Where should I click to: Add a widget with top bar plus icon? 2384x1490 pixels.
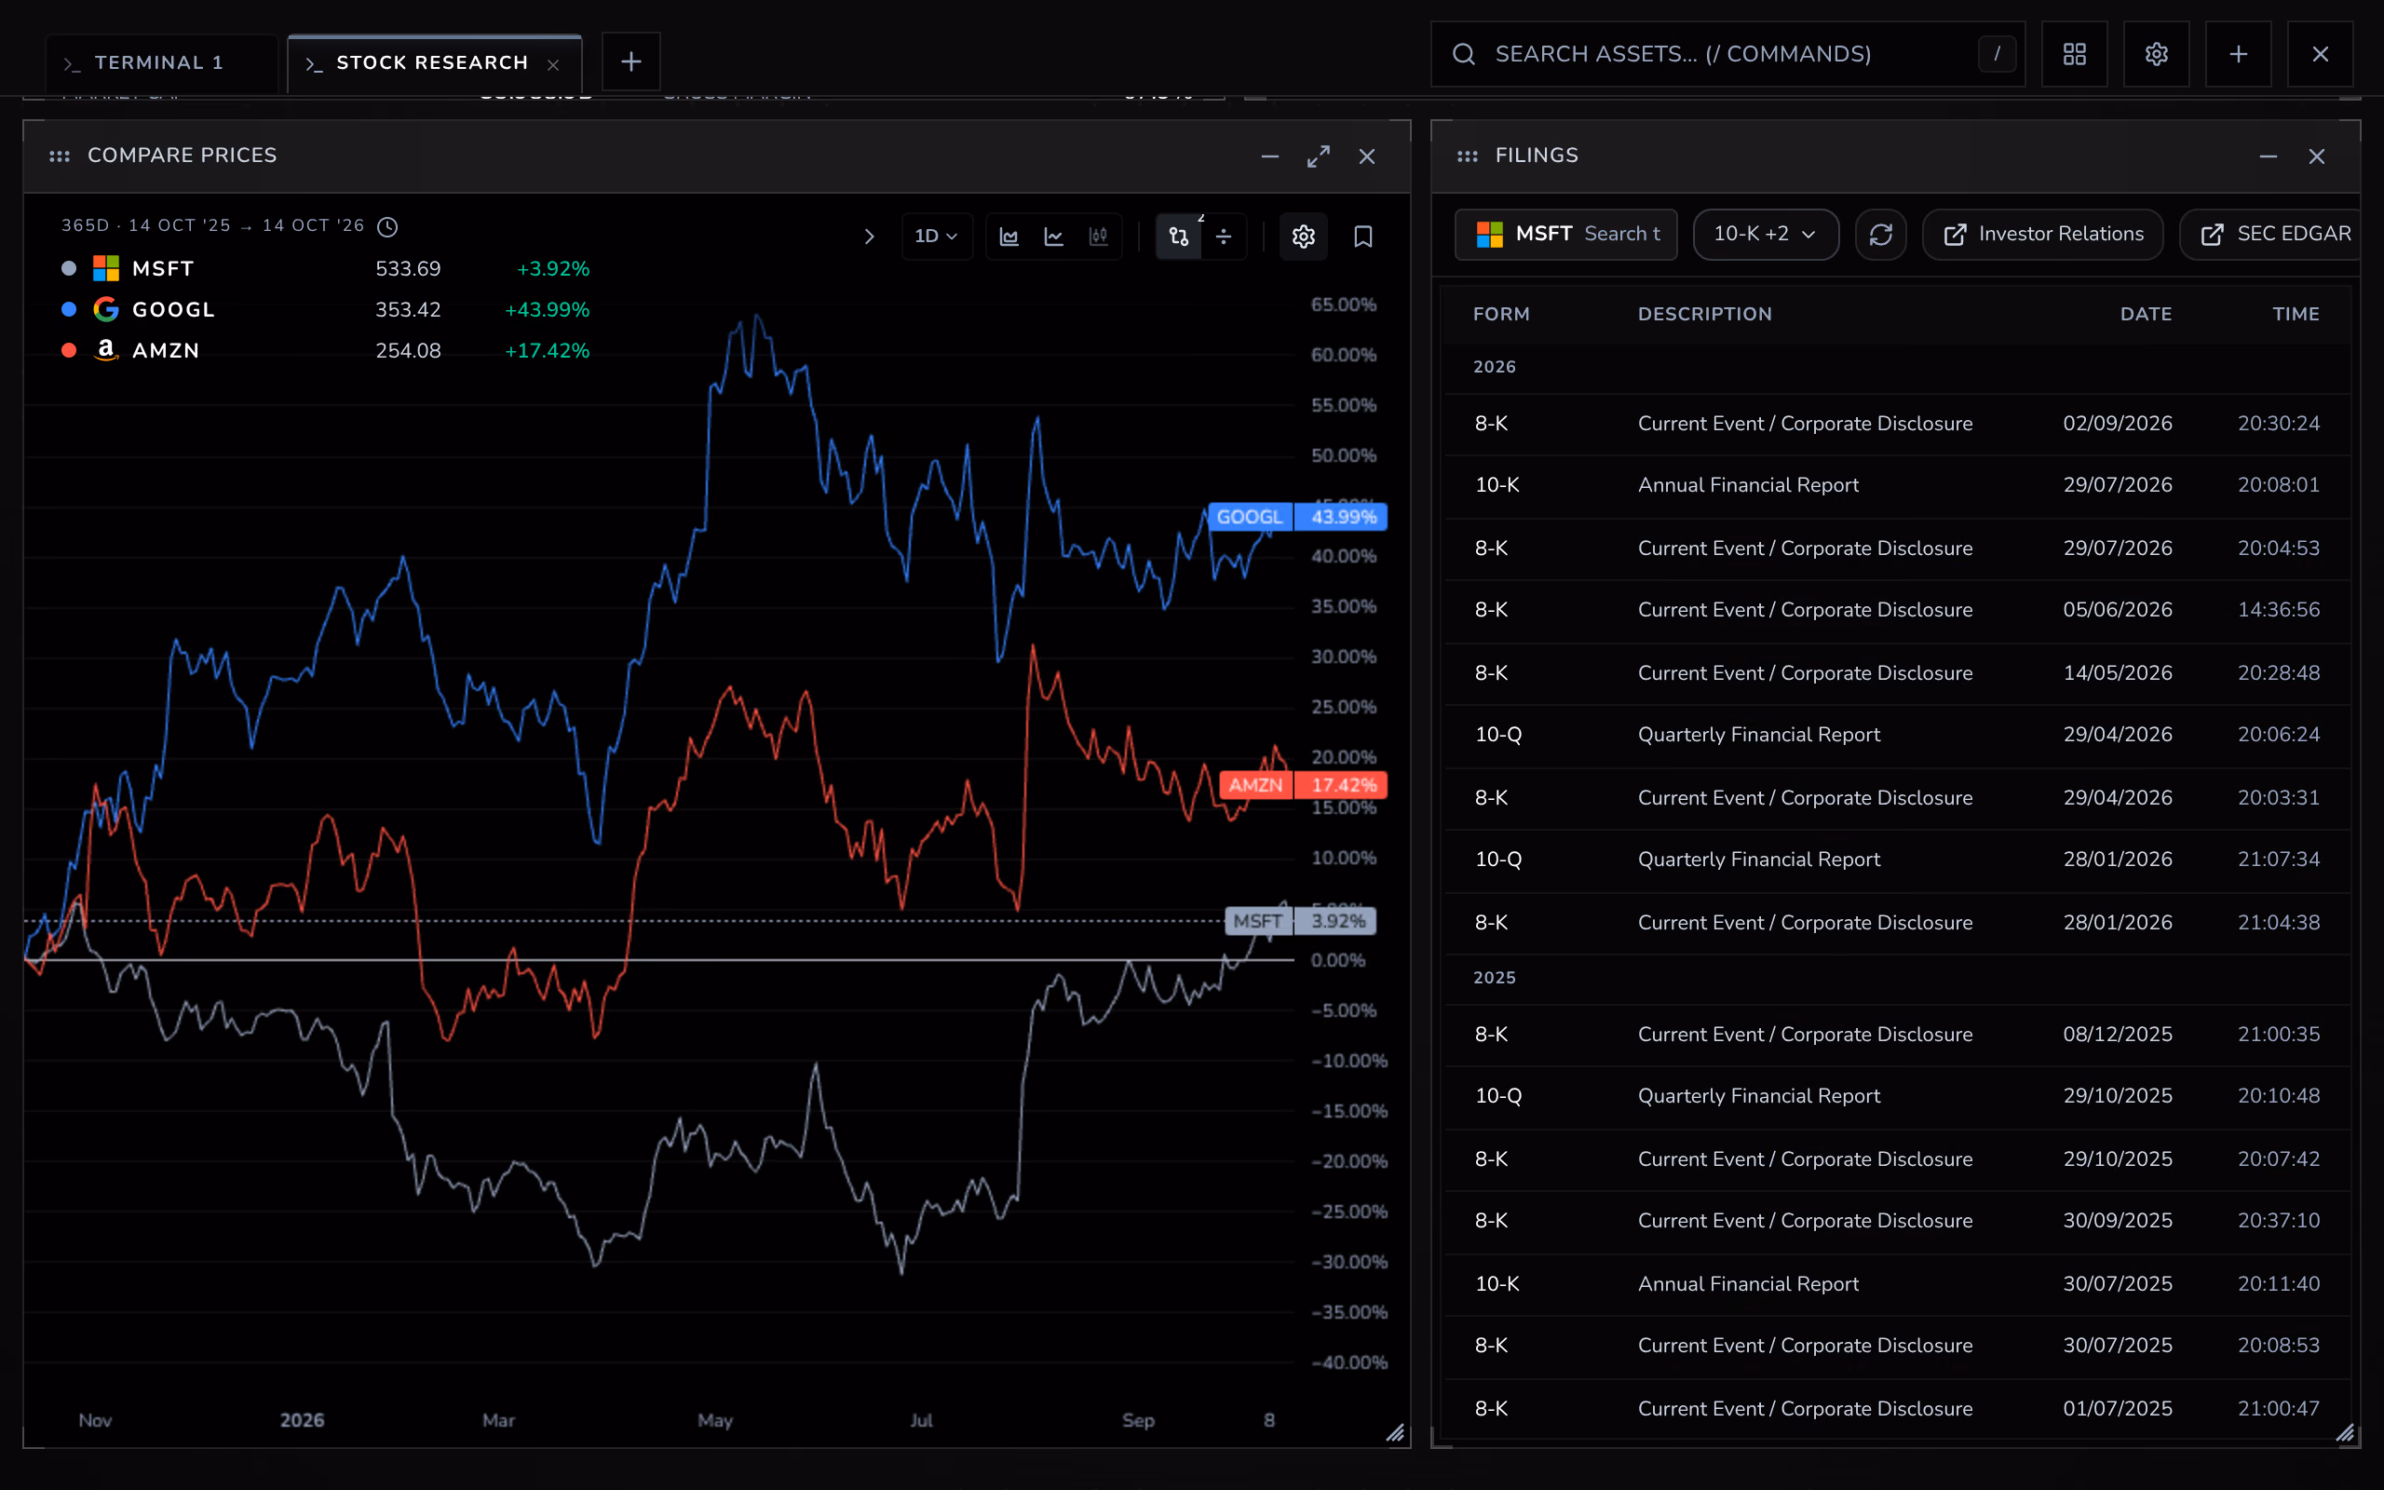coord(2238,54)
